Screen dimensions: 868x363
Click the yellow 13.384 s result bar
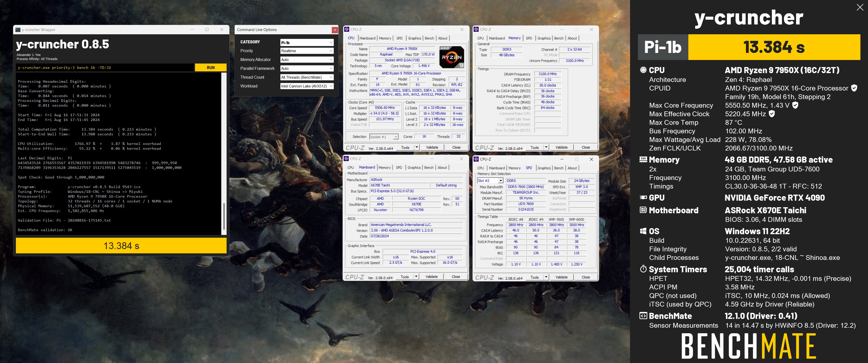pos(121,246)
